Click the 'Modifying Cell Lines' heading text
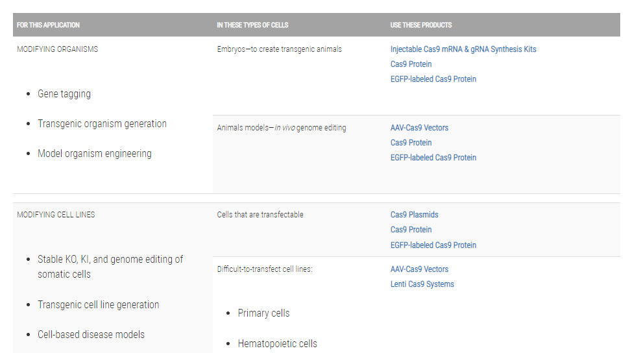Screen dimensions: 628x353 (x=56, y=215)
